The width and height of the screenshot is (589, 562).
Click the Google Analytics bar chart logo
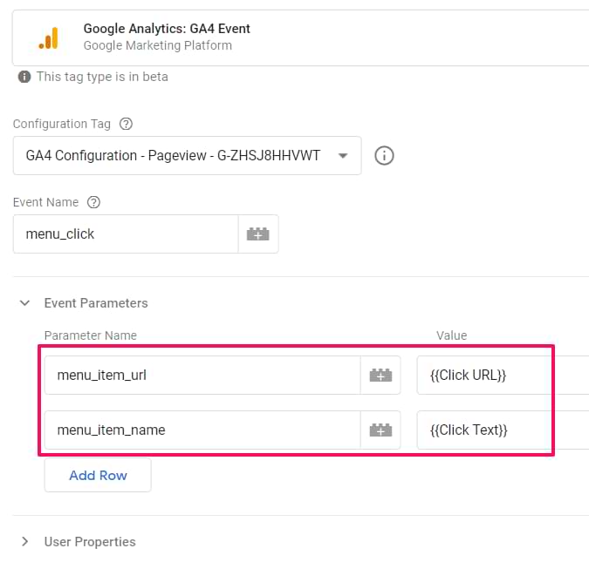coord(49,37)
